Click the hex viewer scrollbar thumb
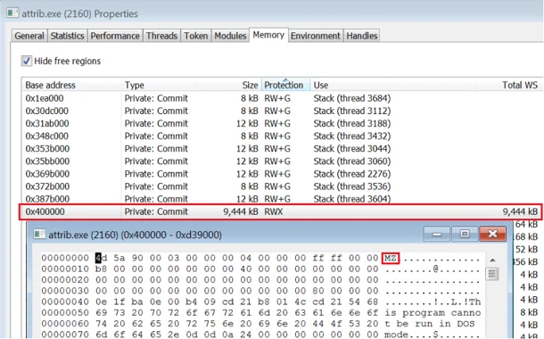Viewport: 544px width, 339px height. [x=492, y=274]
